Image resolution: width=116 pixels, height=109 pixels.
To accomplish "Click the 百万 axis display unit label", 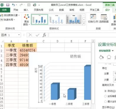I will 36,70.
